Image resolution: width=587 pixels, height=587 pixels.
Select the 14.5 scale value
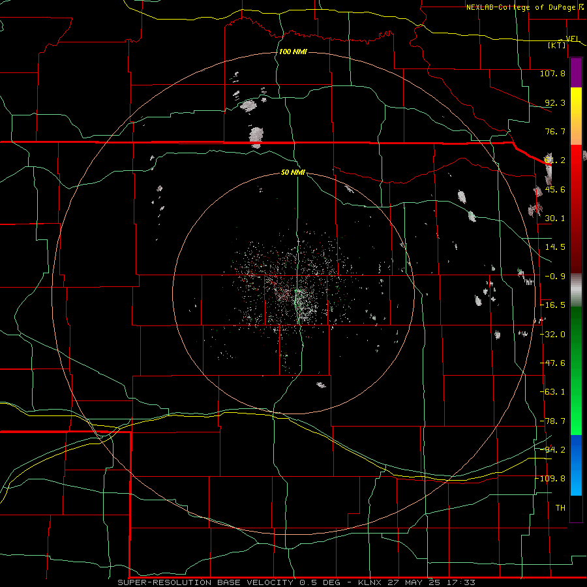click(x=555, y=247)
